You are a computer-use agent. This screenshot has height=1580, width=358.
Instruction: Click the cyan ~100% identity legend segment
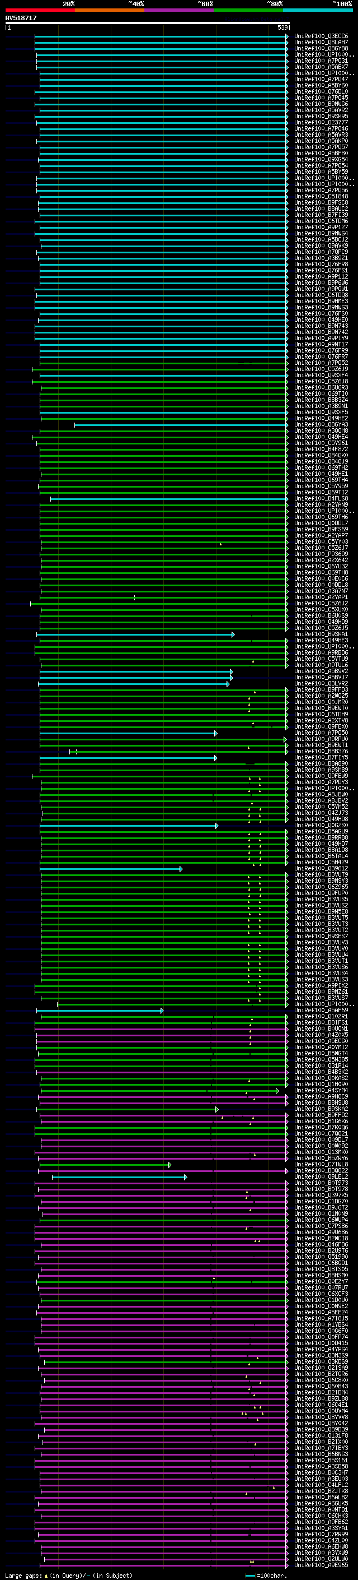pos(318,10)
